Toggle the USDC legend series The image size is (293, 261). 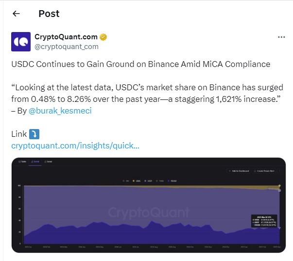click(137, 181)
